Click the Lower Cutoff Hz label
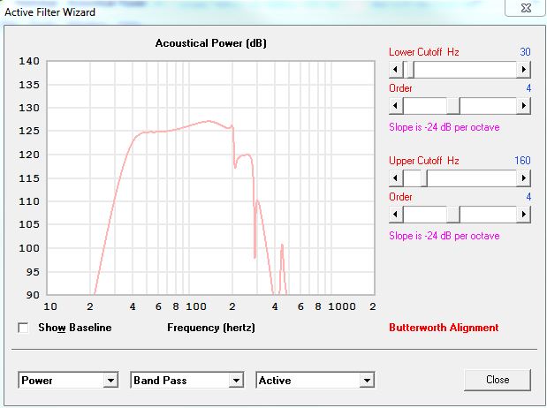This screenshot has width=547, height=408. click(x=424, y=52)
